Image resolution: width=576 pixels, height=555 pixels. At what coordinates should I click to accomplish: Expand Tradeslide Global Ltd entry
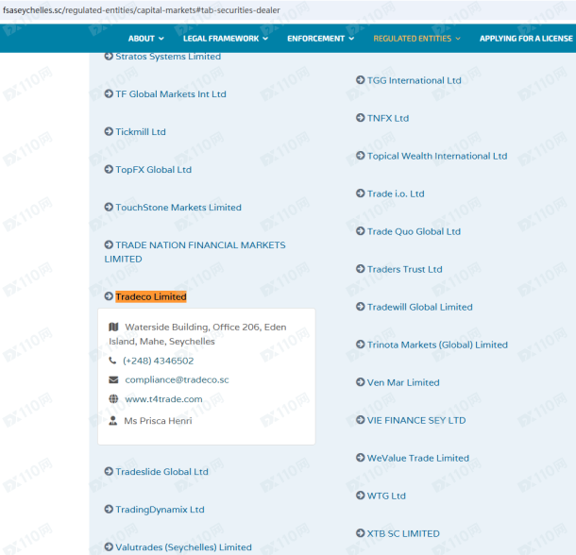pos(162,472)
